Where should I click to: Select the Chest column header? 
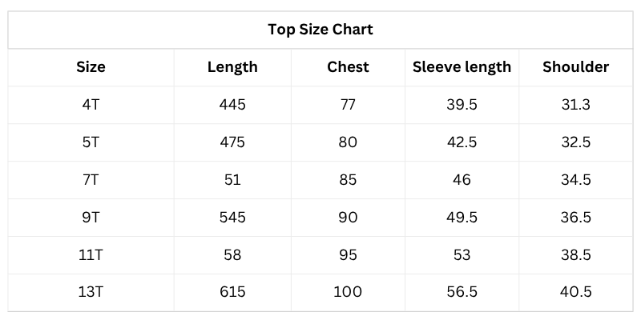[x=348, y=67]
